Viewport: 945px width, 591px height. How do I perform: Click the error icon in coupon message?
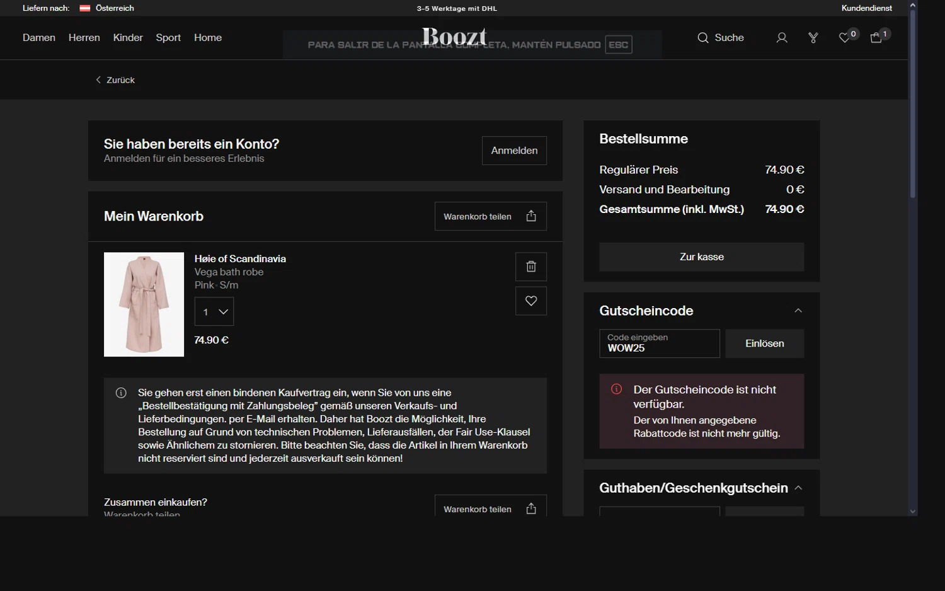616,389
